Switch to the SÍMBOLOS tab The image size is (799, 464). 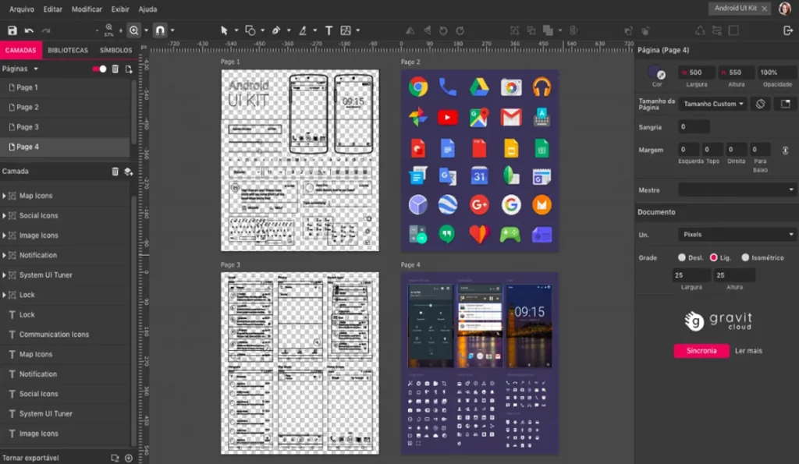[x=115, y=51]
